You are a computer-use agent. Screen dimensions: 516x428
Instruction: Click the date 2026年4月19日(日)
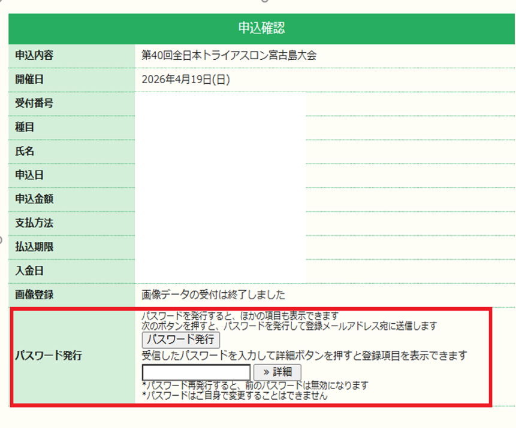[x=186, y=79]
